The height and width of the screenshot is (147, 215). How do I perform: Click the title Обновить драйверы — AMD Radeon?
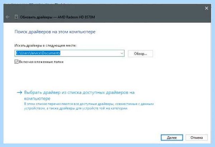(x=57, y=17)
